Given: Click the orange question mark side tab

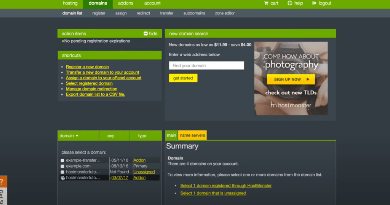Looking at the screenshot, I should pyautogui.click(x=3, y=182).
